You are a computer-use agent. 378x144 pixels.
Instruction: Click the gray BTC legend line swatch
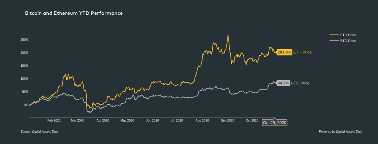(334, 41)
